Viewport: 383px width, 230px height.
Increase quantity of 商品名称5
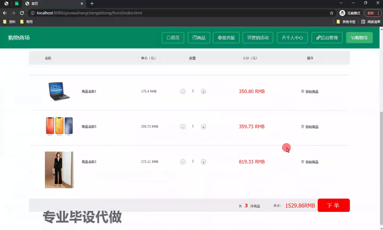pyautogui.click(x=203, y=127)
